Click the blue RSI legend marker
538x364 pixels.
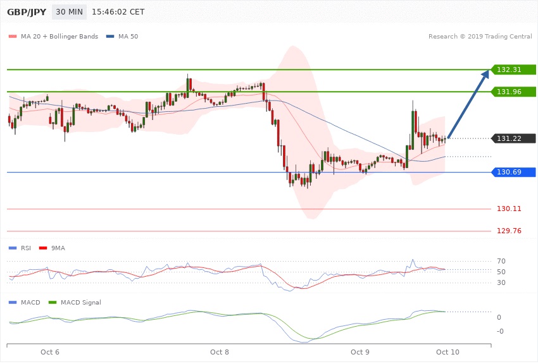(11, 248)
